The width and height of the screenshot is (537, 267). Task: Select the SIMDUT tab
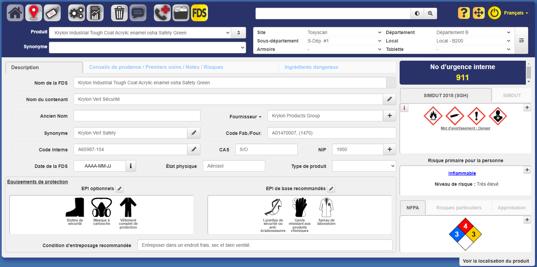pos(512,95)
